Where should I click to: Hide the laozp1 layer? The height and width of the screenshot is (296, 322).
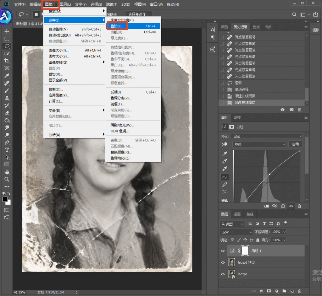223,274
